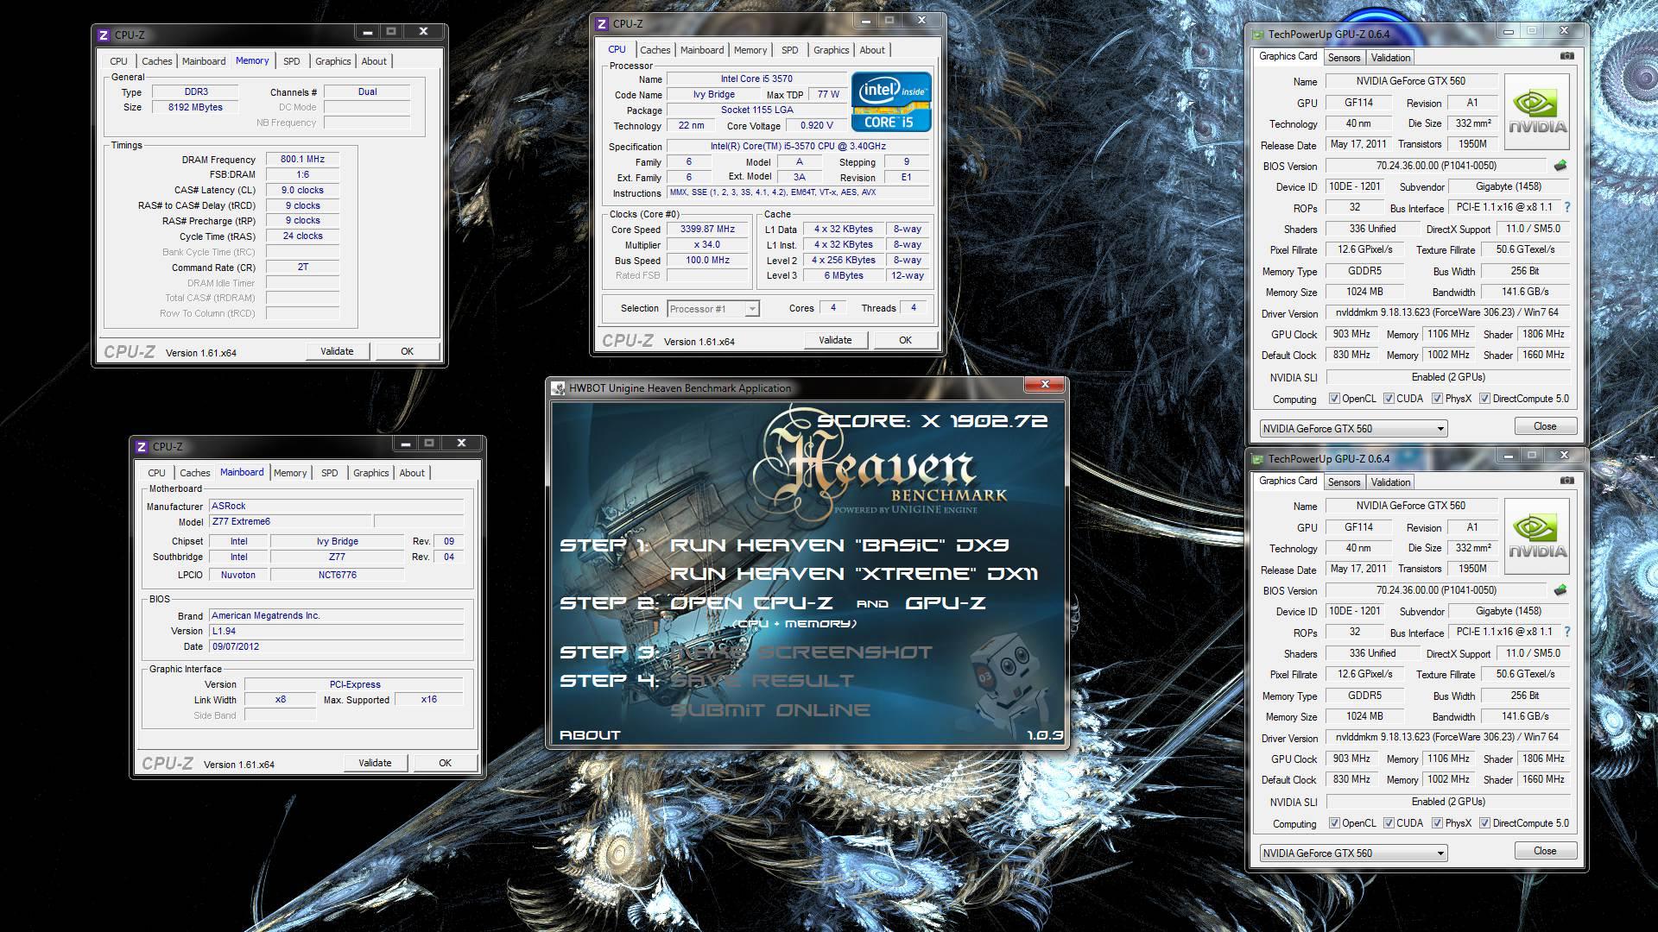Click DRAM Frequency 800.1 MHz field

(302, 160)
